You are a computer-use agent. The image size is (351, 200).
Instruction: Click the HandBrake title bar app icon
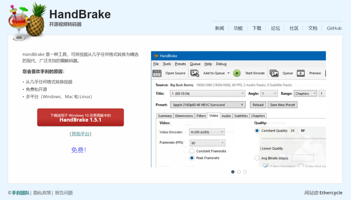coord(156,56)
